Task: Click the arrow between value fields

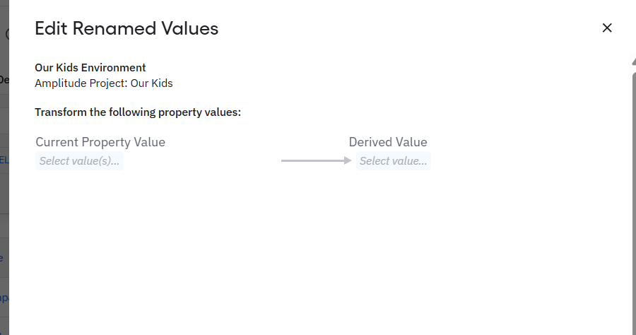Action: tap(316, 161)
